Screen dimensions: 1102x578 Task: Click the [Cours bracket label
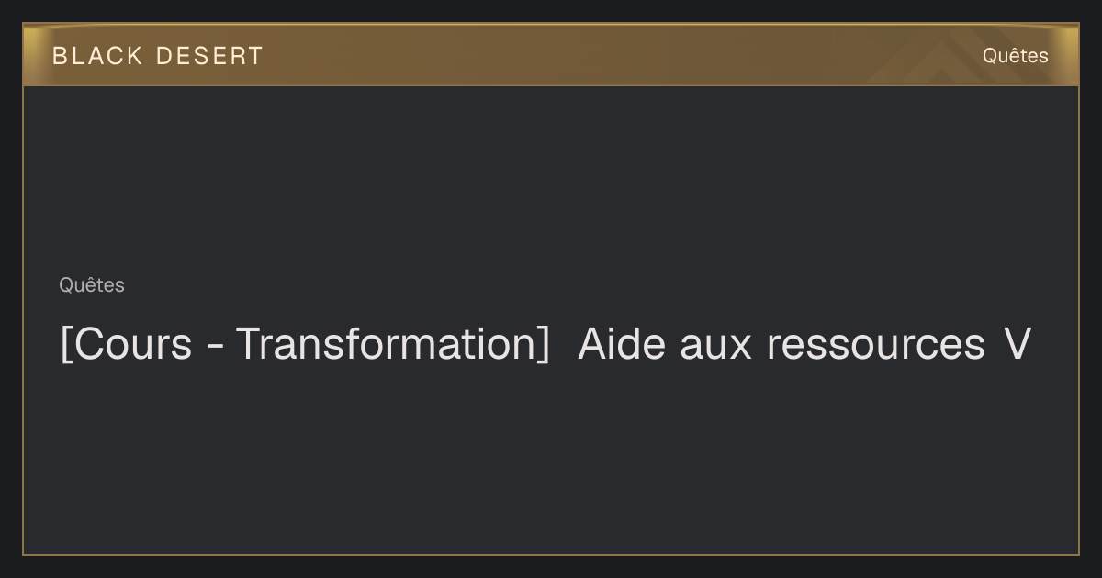pos(126,345)
